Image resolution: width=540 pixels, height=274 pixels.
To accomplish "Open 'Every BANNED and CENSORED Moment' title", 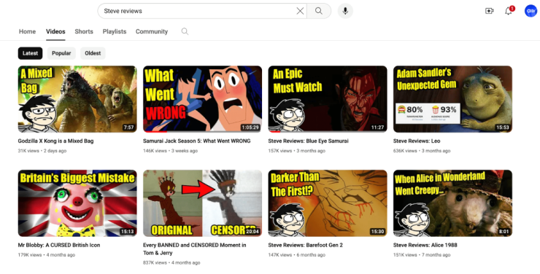I will point(195,249).
